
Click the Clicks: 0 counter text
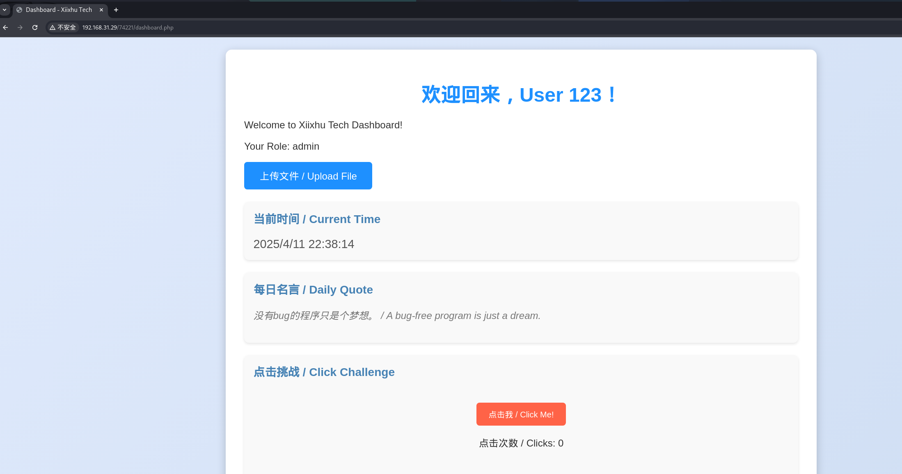521,443
